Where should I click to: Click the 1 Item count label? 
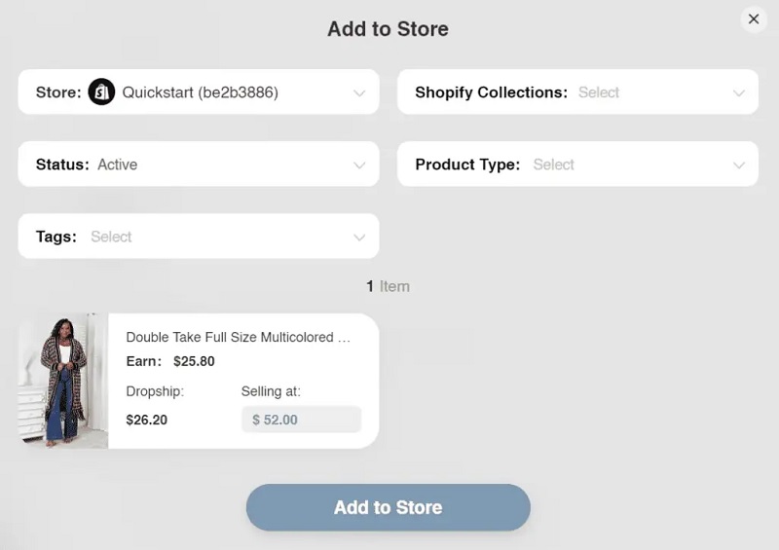[x=388, y=286]
